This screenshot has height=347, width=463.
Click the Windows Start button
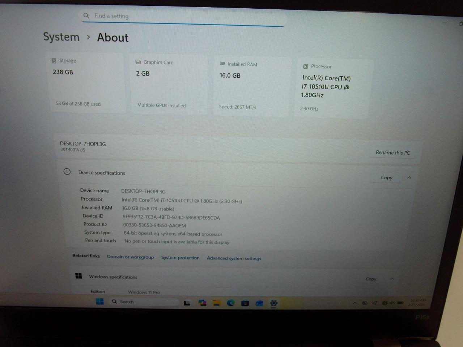(99, 301)
